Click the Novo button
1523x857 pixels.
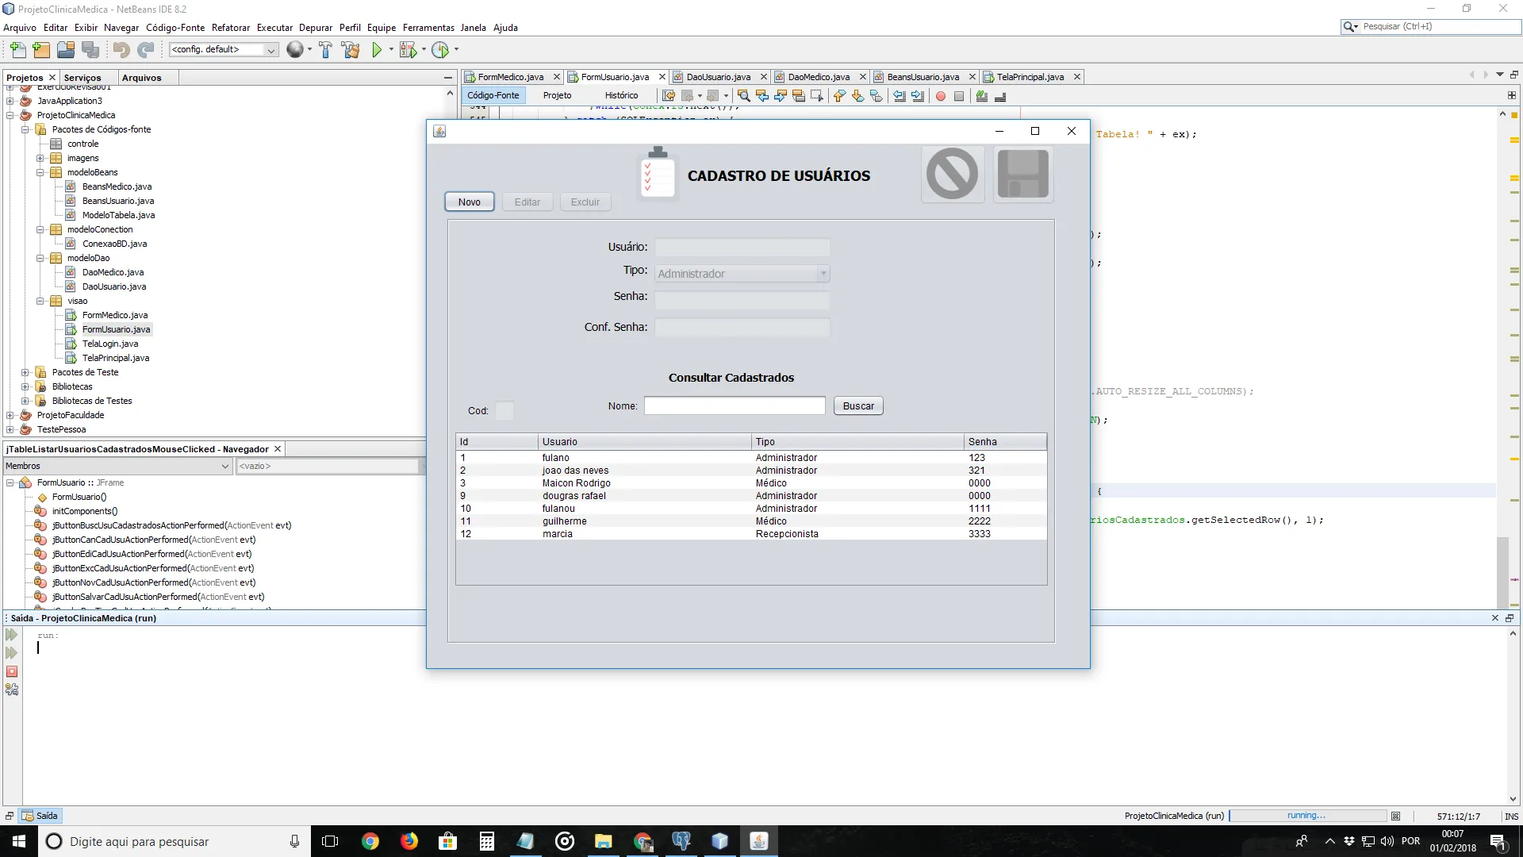[x=469, y=202]
